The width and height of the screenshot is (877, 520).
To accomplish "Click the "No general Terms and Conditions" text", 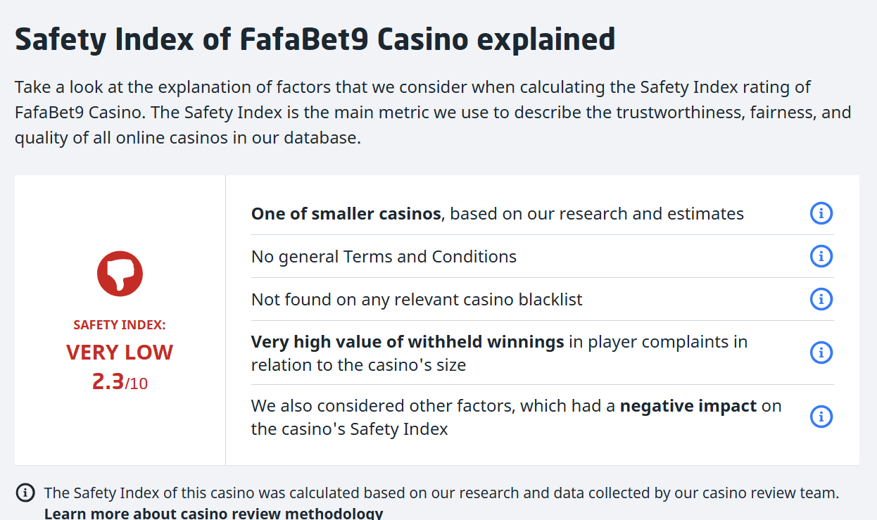I will (x=384, y=257).
